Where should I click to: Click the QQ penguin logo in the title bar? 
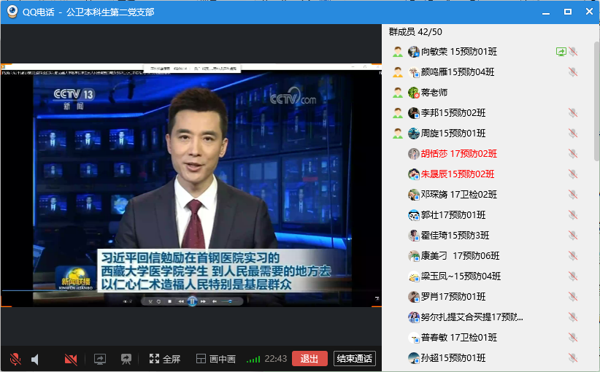coord(12,12)
